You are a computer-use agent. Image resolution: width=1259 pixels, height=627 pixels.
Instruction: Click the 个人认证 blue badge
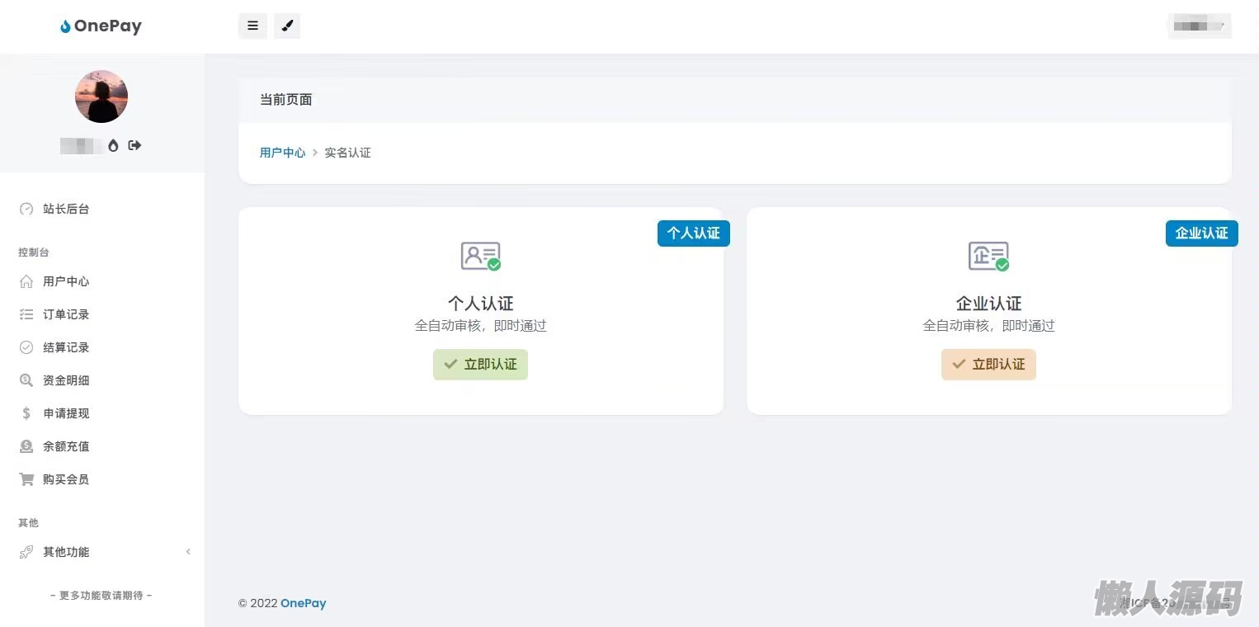[694, 233]
